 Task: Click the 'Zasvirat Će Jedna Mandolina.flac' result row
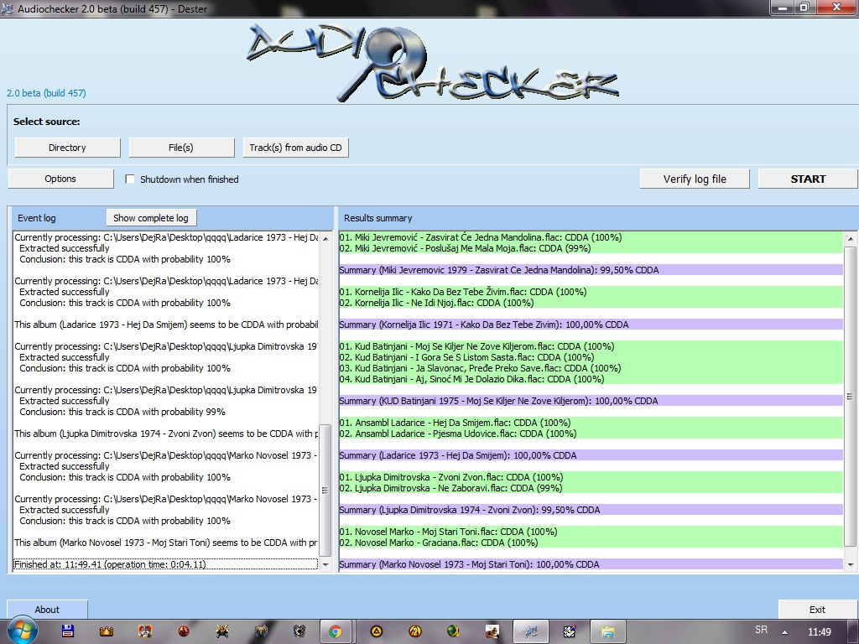[591, 237]
